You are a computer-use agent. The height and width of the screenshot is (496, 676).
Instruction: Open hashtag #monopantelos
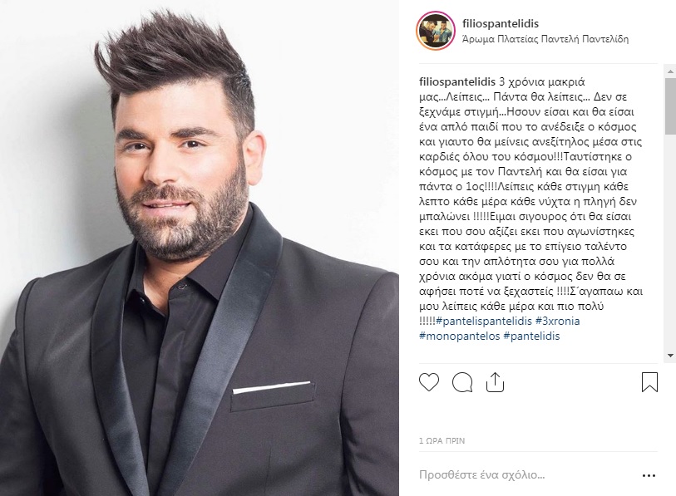460,336
